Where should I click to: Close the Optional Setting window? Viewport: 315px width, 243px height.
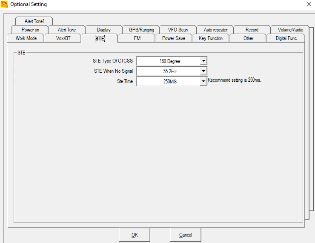point(309,4)
